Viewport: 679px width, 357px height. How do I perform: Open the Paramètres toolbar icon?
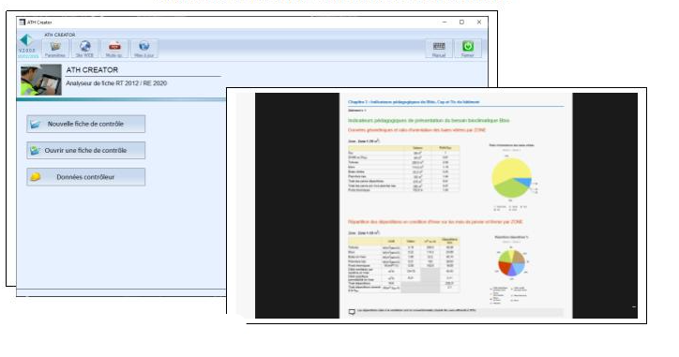[55, 49]
